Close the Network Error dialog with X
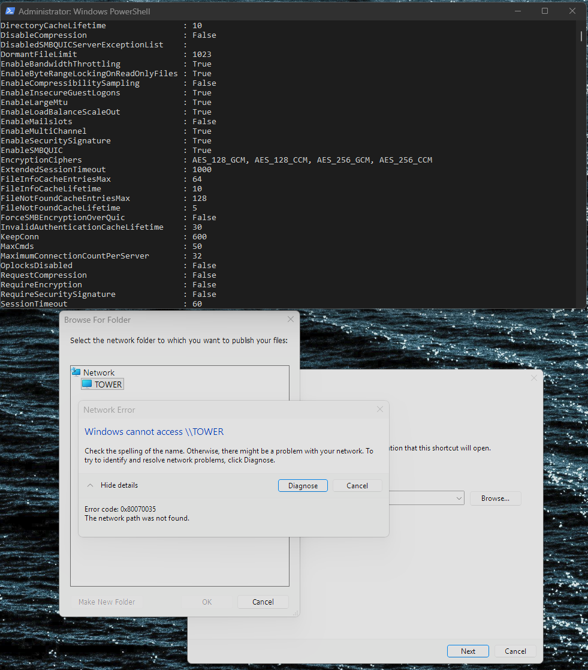The width and height of the screenshot is (588, 670). [x=380, y=409]
